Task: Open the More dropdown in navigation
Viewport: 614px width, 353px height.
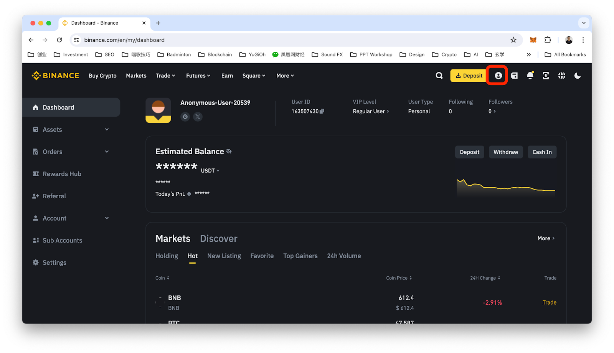Action: tap(285, 76)
